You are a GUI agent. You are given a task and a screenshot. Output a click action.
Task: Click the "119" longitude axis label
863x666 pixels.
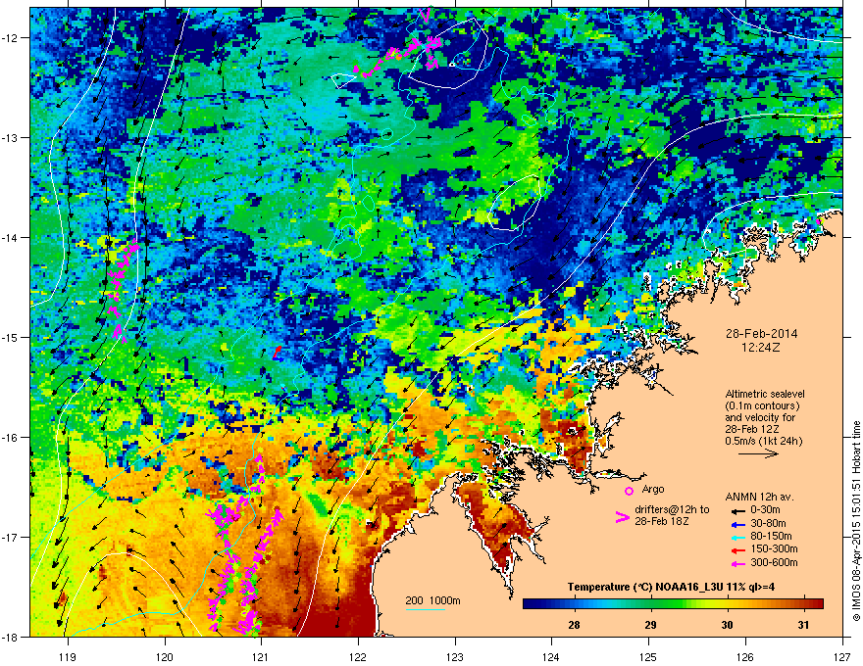pos(68,656)
